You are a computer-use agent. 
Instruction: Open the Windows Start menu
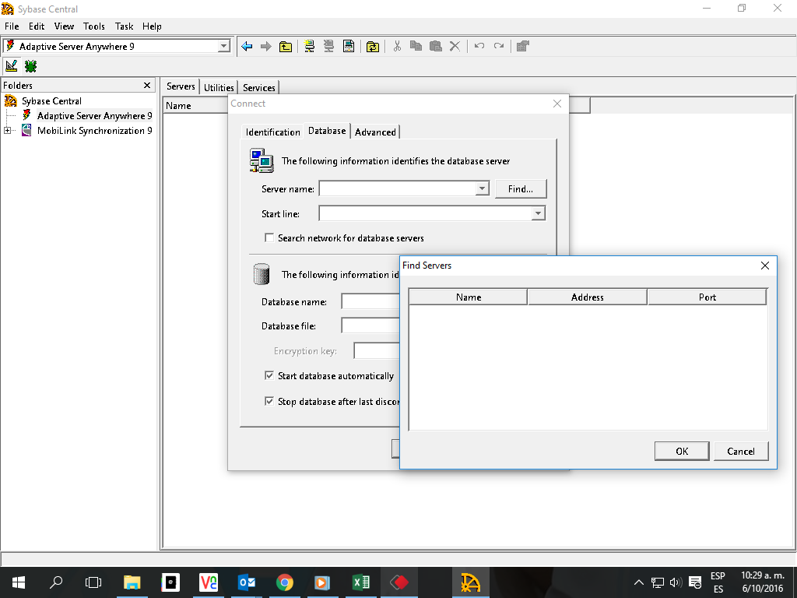coord(19,582)
